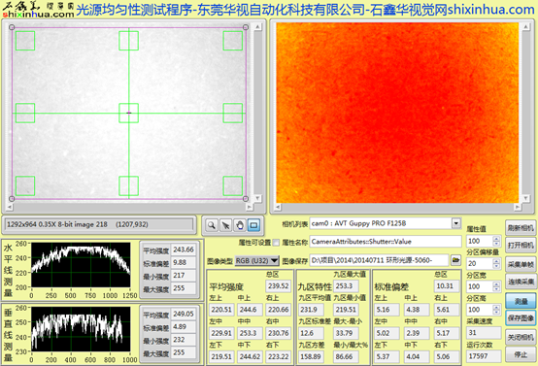This screenshot has width=538, height=366.
Task: Select the zoom magnifier tool
Action: coord(212,225)
